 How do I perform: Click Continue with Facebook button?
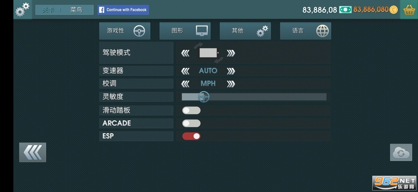pyautogui.click(x=126, y=10)
